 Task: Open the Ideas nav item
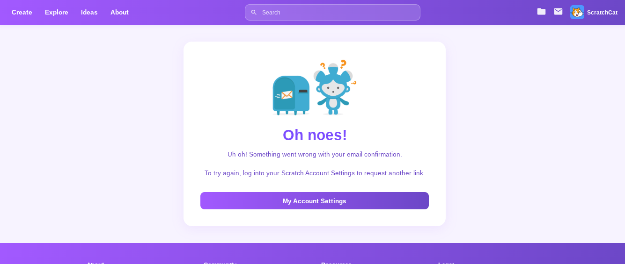pyautogui.click(x=89, y=13)
